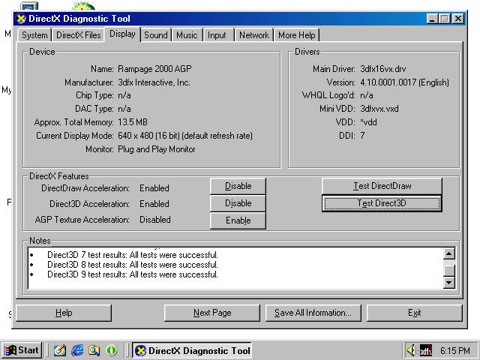
Task: Open the DirectX Files tab
Action: (x=78, y=35)
